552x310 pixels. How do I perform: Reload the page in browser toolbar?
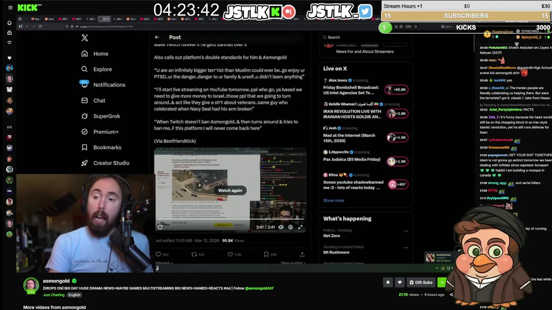click(x=40, y=27)
